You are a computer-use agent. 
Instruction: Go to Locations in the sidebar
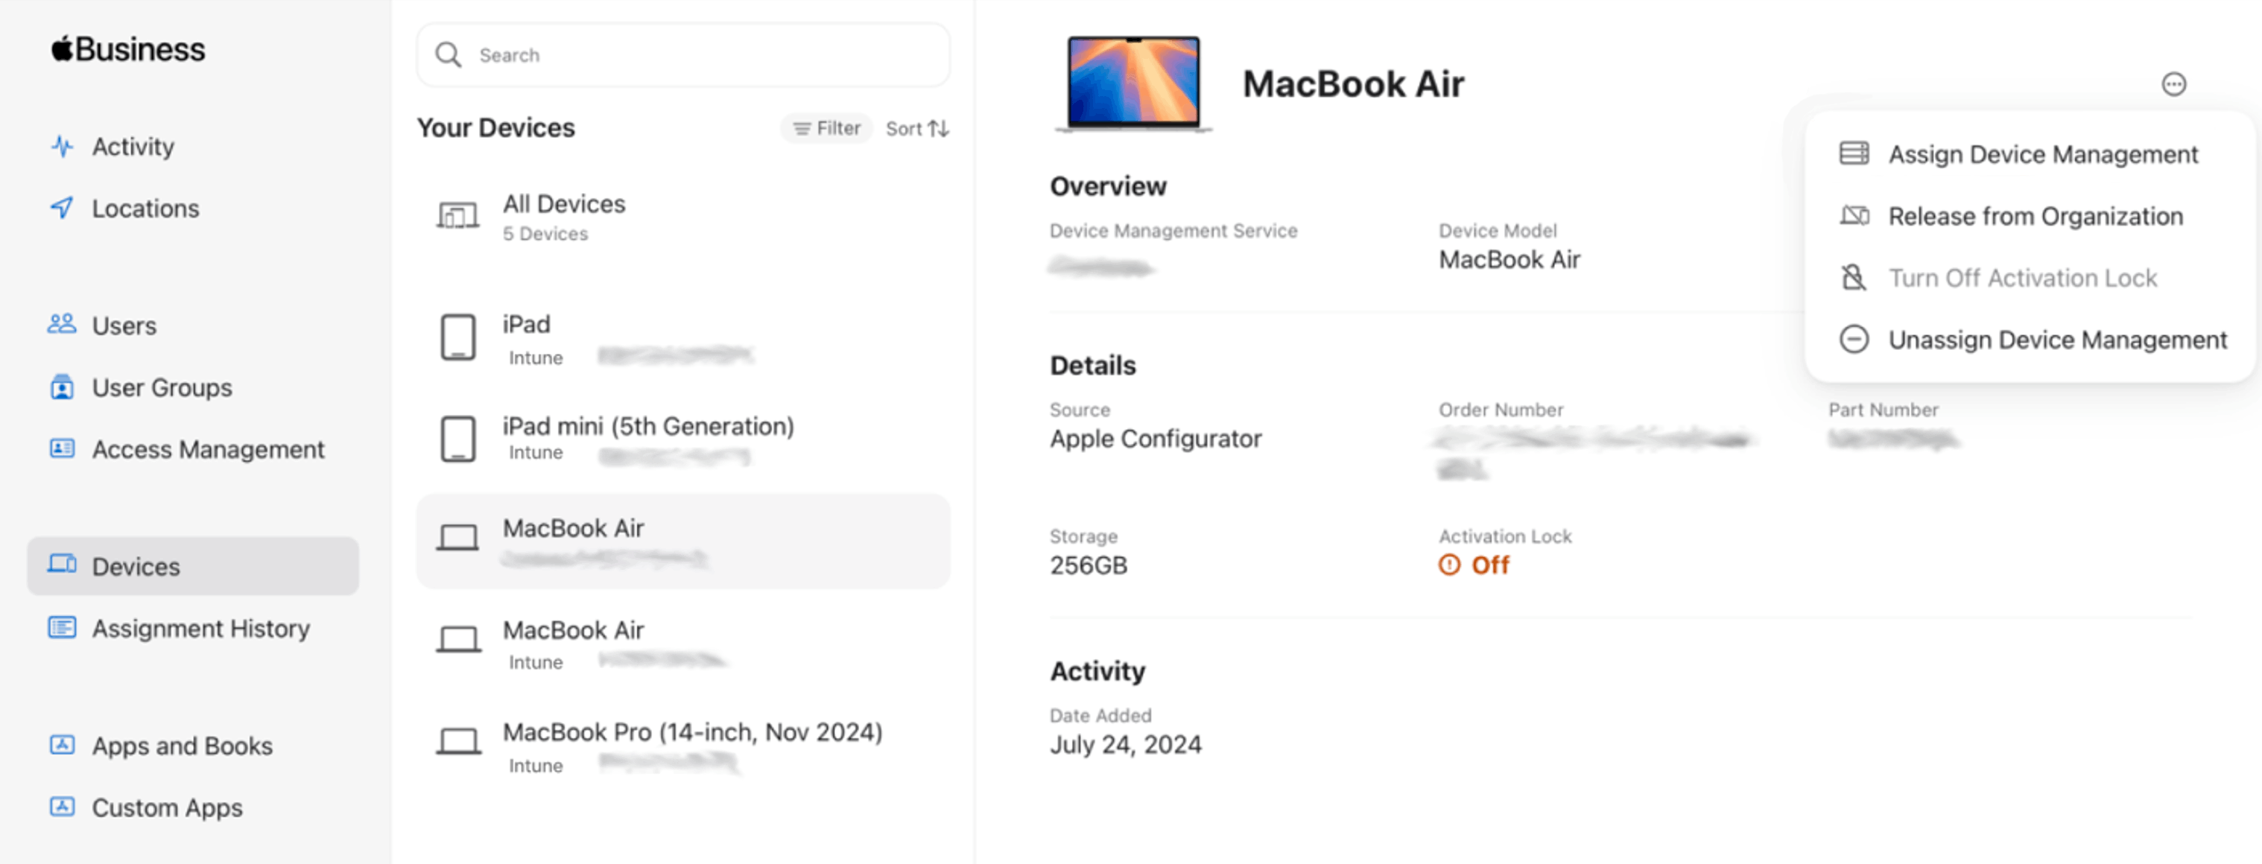(x=145, y=209)
